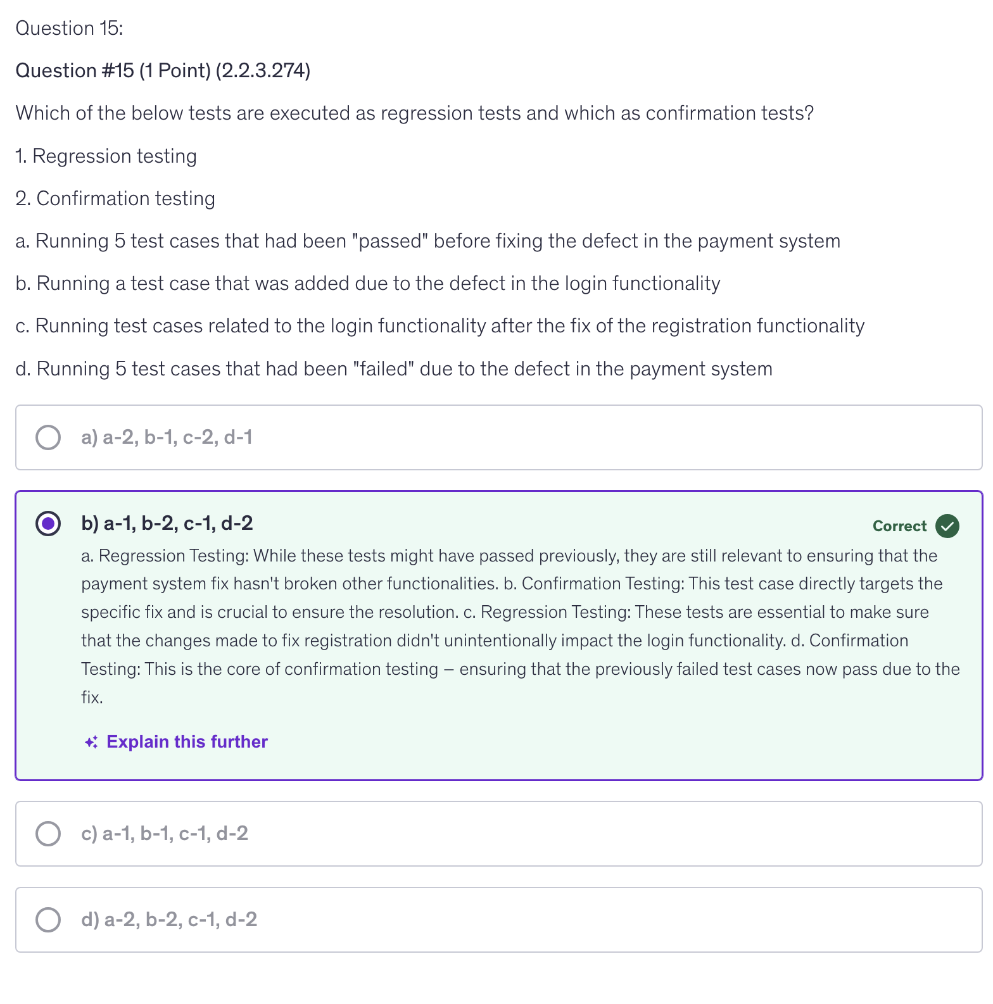Click the green Correct checkmark icon
The height and width of the screenshot is (1004, 993).
[x=947, y=526]
